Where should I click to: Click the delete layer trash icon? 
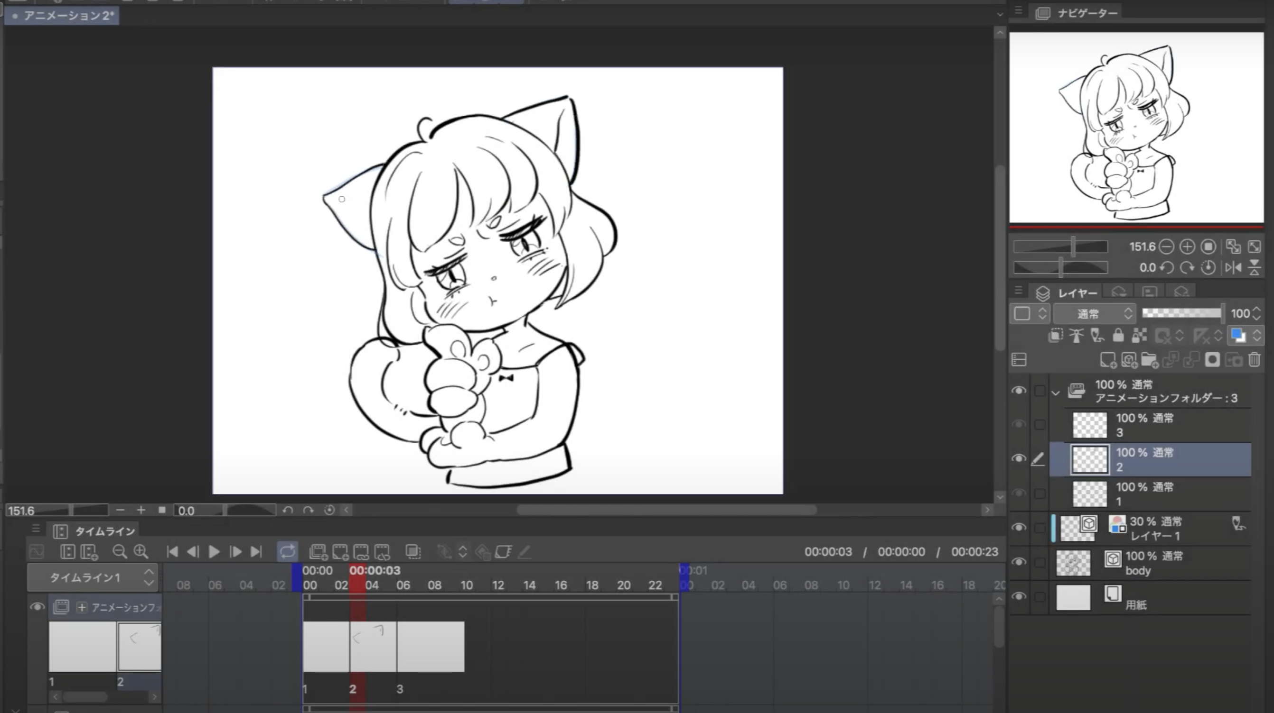click(x=1254, y=360)
